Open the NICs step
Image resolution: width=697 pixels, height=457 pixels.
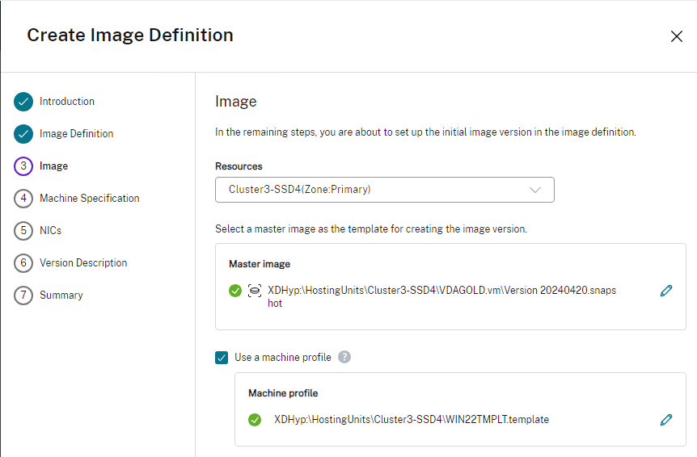point(50,231)
